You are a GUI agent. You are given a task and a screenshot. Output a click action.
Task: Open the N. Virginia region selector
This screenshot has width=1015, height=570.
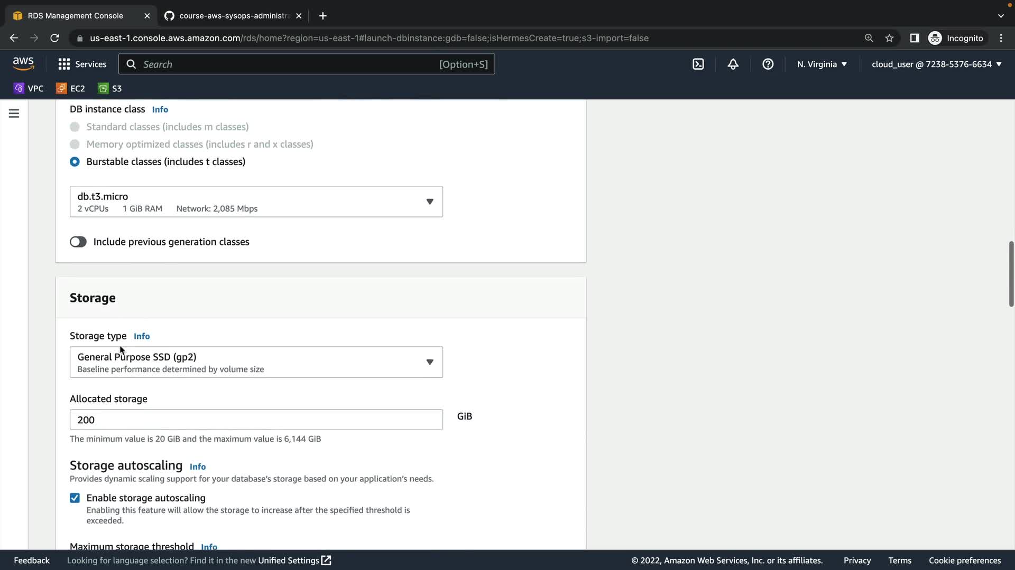(822, 64)
